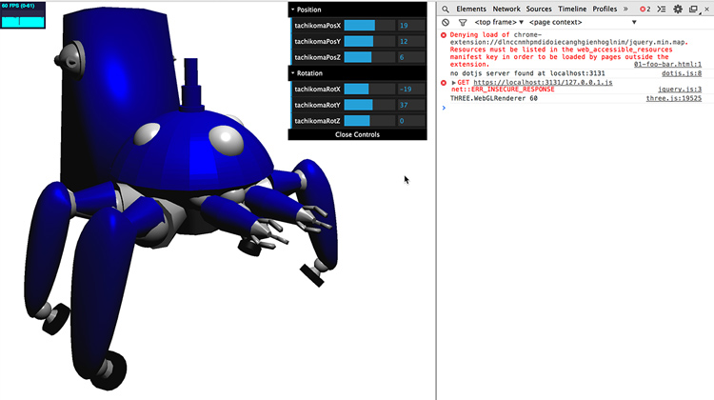
Task: Click the tachikomaPosY slider
Action: 369,42
